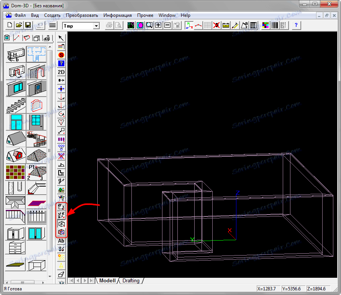Save project with the floppy disk icon
Screen dimensions: 341x295
[28, 25]
